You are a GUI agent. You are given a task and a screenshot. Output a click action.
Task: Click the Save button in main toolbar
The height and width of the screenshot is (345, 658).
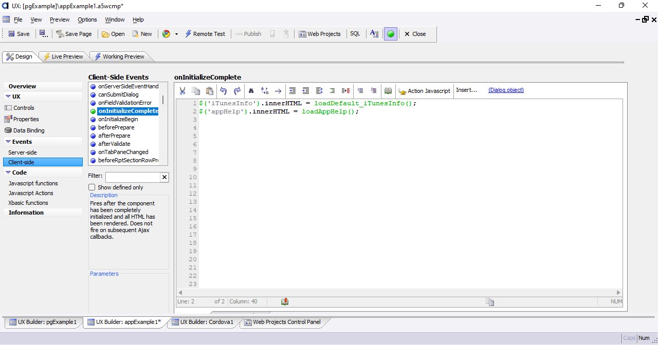click(x=19, y=34)
